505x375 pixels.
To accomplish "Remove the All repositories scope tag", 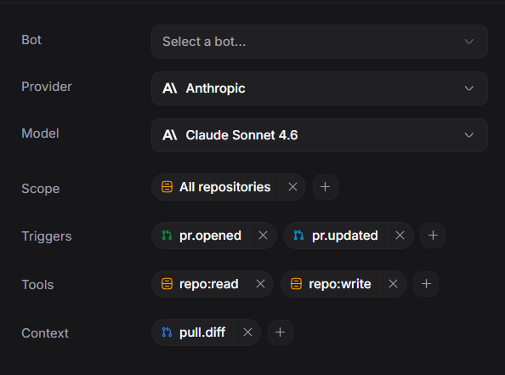I will 292,187.
